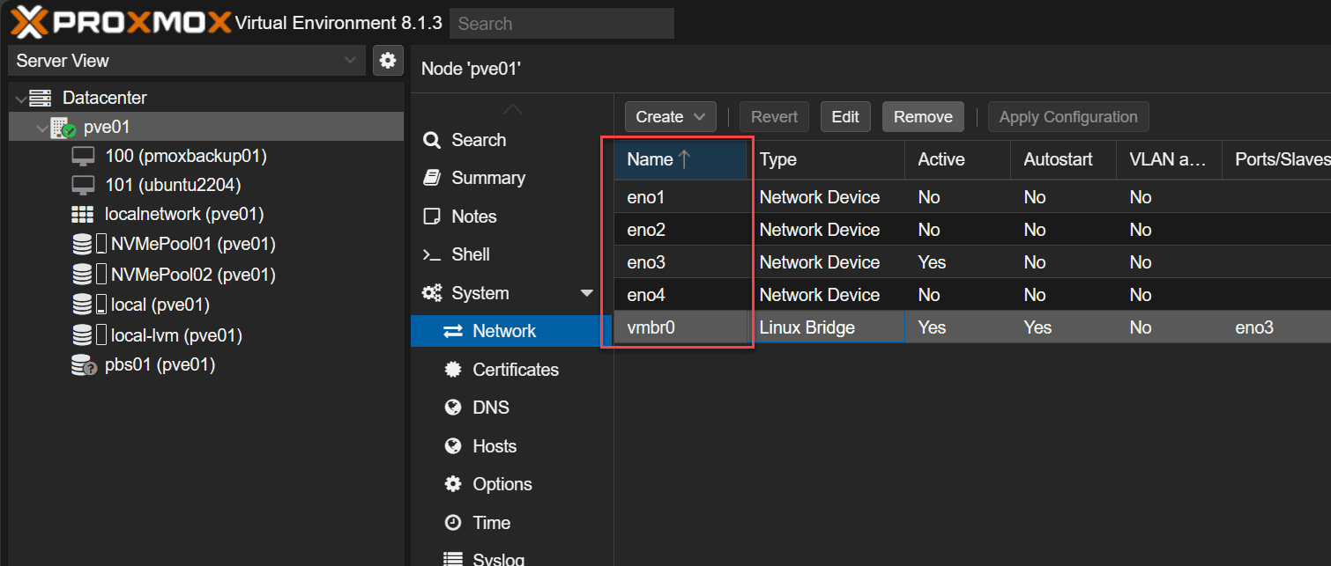The height and width of the screenshot is (566, 1331).
Task: Collapse the pve01 tree node
Action: (x=41, y=128)
